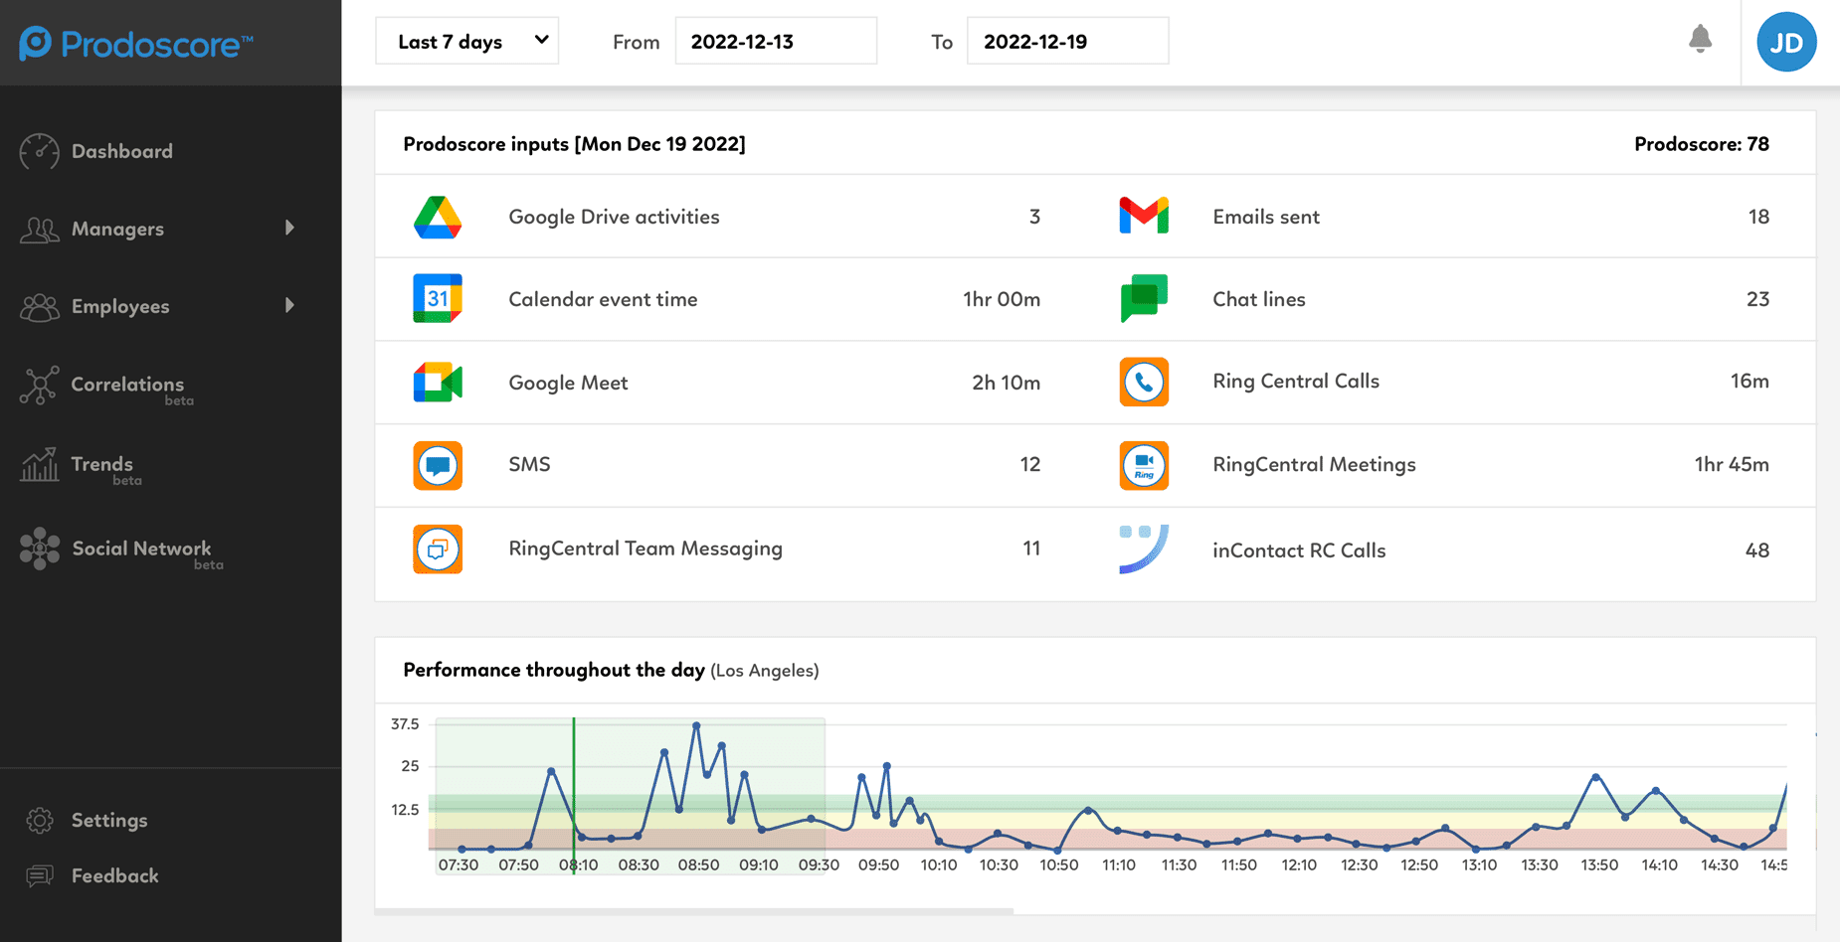
Task: Click the RingCentral Team Messaging icon
Action: point(438,549)
